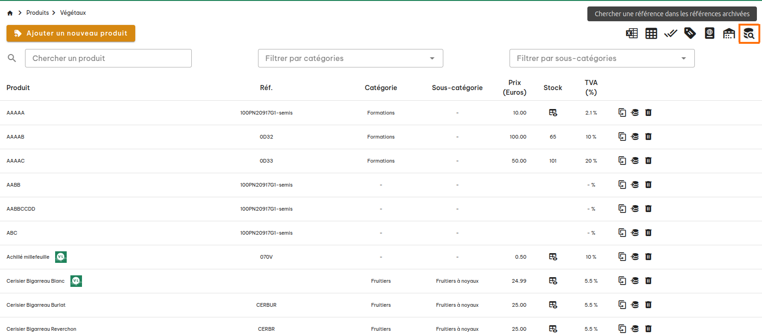762x334 pixels.
Task: Click the double checkmark icon
Action: point(670,33)
